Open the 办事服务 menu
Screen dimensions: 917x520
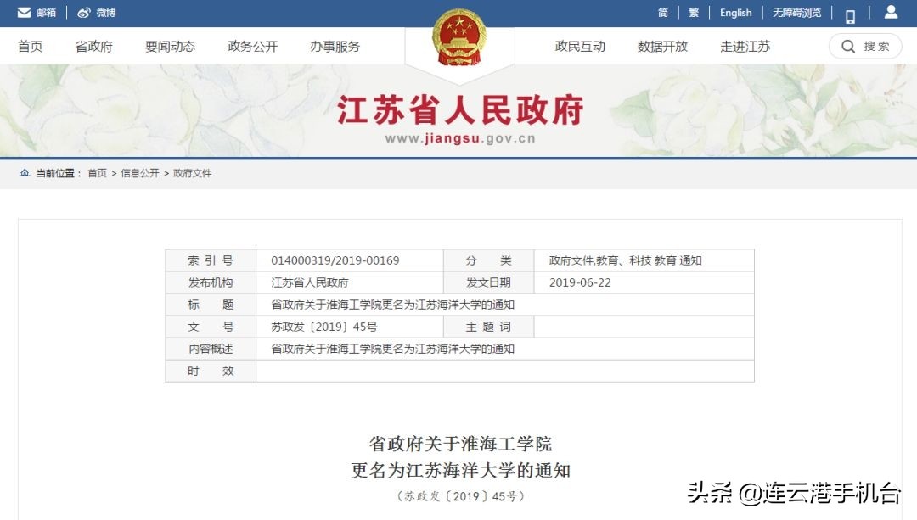334,47
